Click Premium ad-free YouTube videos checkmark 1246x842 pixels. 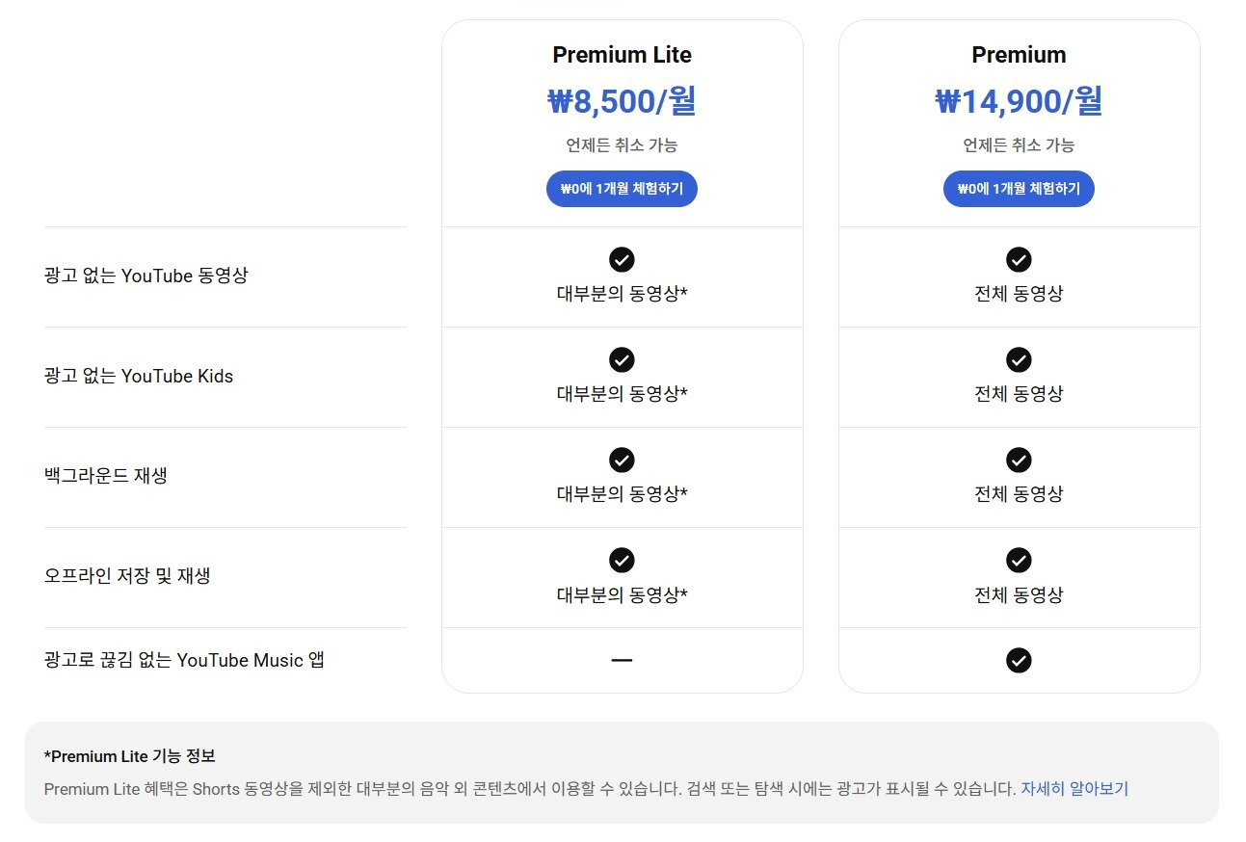(1019, 259)
